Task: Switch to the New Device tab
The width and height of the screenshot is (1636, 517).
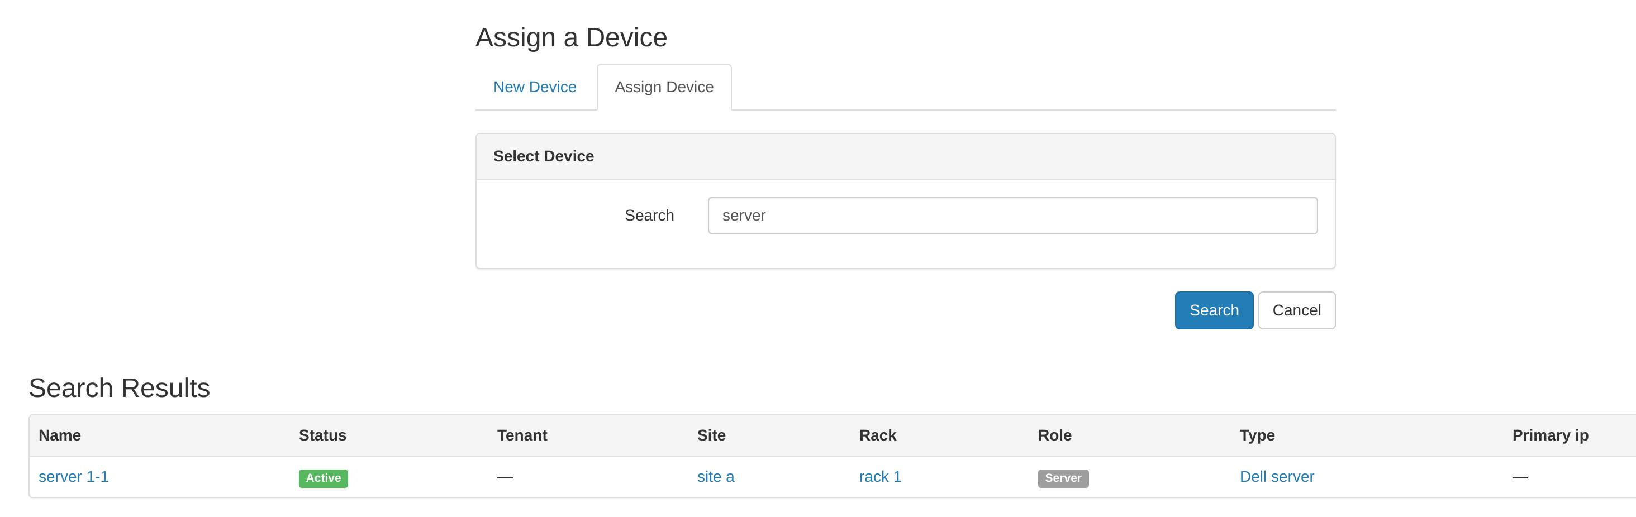Action: point(534,87)
